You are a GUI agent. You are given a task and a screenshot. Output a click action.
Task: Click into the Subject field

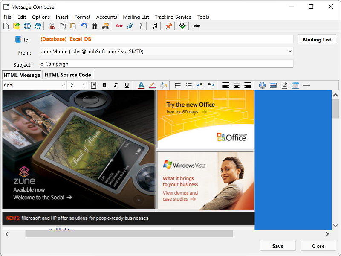[167, 64]
